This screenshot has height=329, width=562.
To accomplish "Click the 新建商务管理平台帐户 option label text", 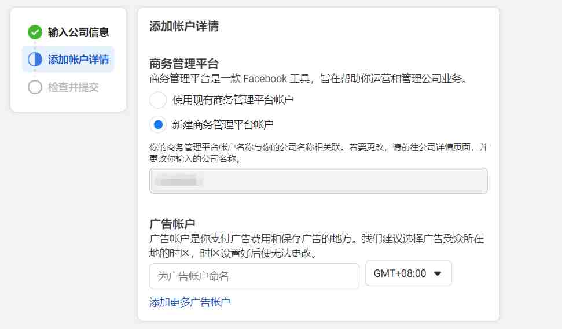I will coord(223,124).
